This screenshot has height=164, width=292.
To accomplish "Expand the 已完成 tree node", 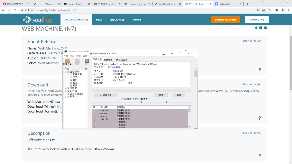I will (66, 91).
